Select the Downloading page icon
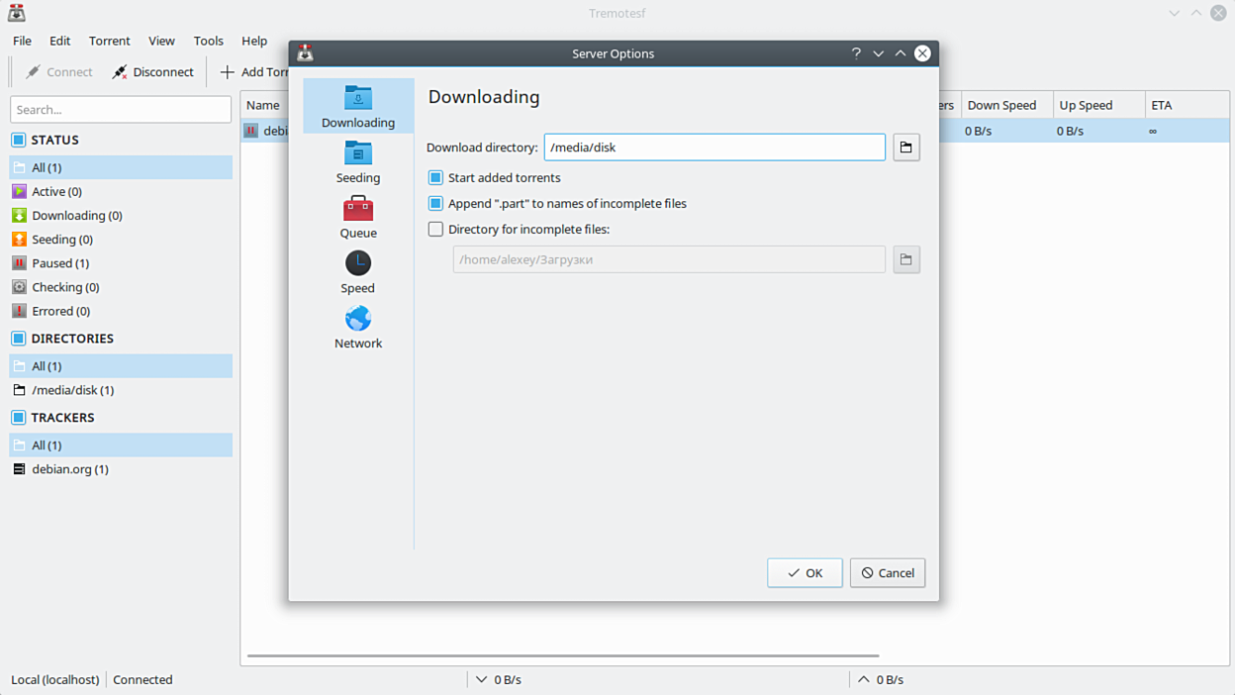Viewport: 1235px width, 695px height. point(357,98)
